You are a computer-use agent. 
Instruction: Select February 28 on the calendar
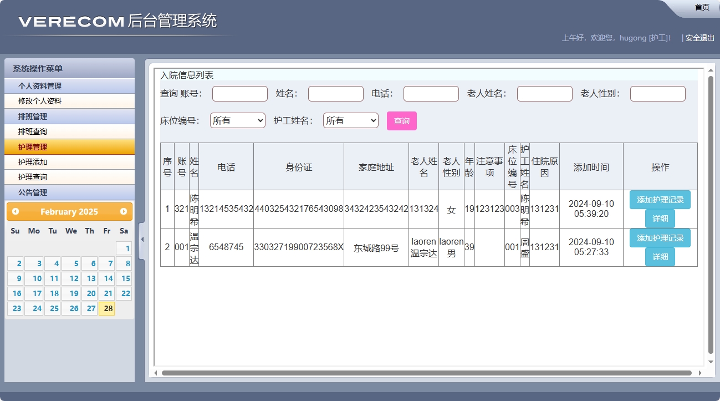109,308
